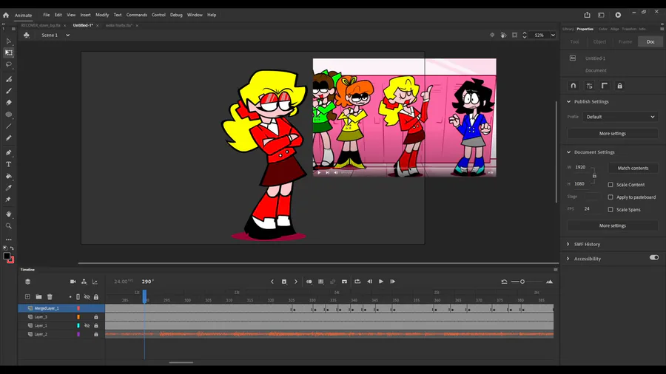Delete layer with trash icon
The width and height of the screenshot is (666, 374).
point(50,297)
